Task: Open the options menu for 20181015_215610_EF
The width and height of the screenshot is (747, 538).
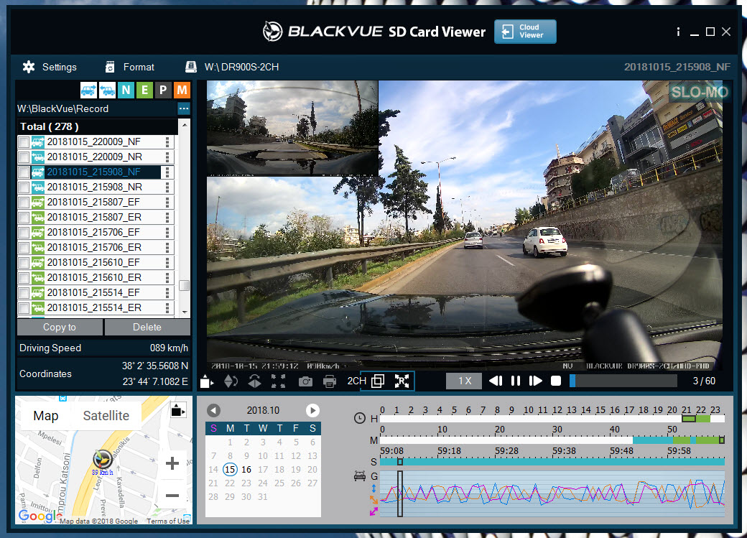Action: pos(167,263)
